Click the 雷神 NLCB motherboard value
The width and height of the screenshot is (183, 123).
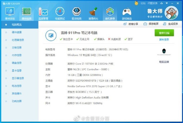click(88, 69)
